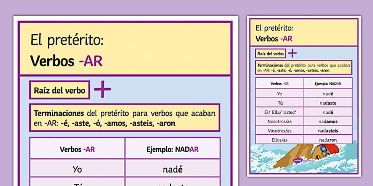The width and height of the screenshot is (373, 186).
Task: Click the "Verbos -AR" table header in the large poster
Action: click(77, 149)
